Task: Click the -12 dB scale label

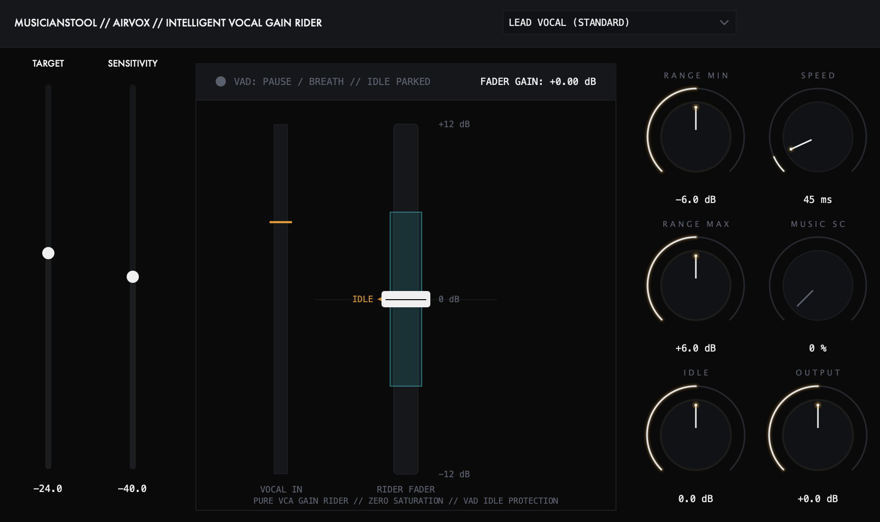Action: pos(454,474)
